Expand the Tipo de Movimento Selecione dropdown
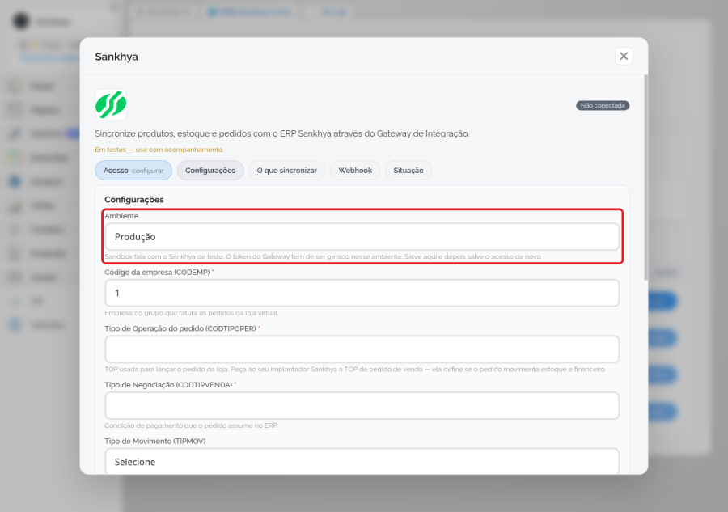728x512 pixels. tap(362, 461)
